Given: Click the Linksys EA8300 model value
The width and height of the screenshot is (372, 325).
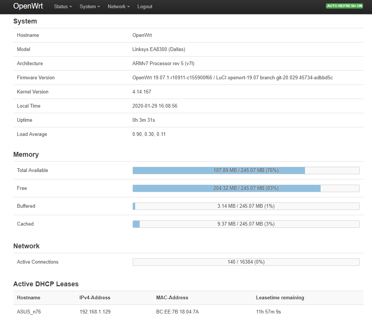Looking at the screenshot, I should point(159,50).
